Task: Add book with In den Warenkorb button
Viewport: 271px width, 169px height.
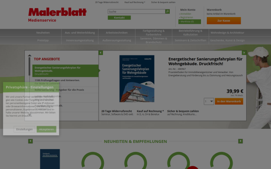Action: coord(229,101)
